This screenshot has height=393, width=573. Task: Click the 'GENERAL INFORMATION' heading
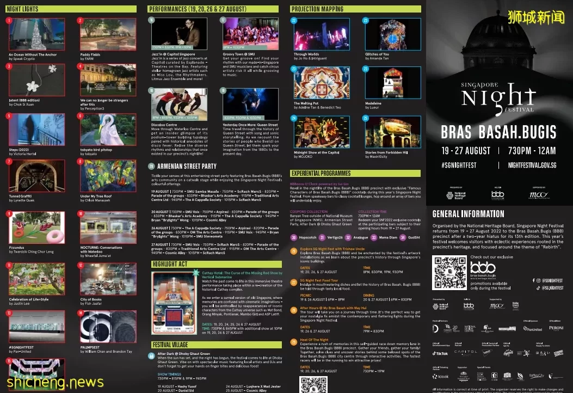coord(468,214)
